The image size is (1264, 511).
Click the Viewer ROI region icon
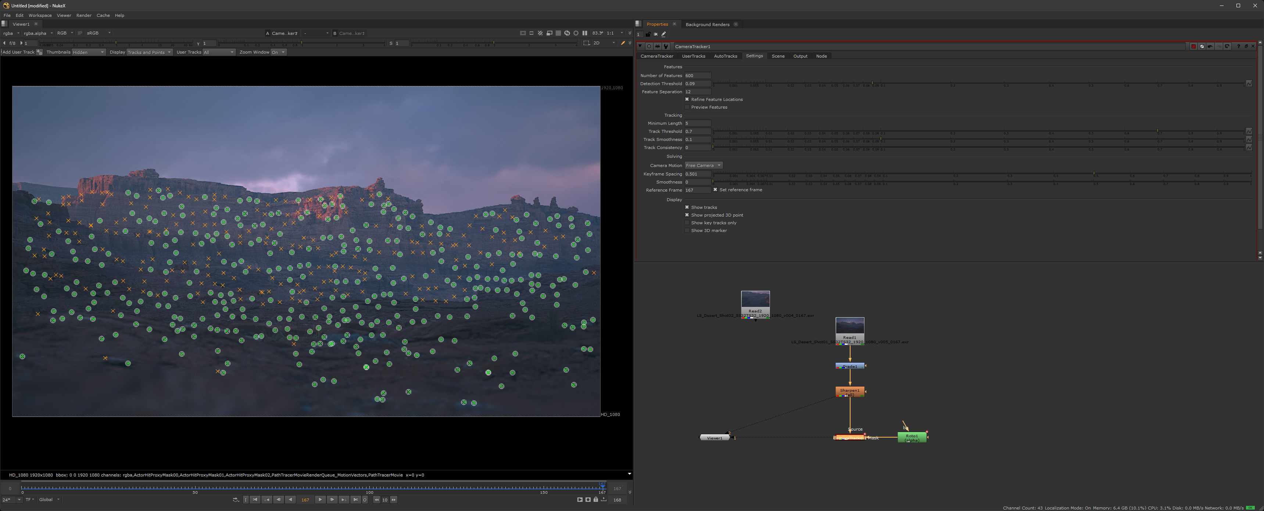(586, 43)
